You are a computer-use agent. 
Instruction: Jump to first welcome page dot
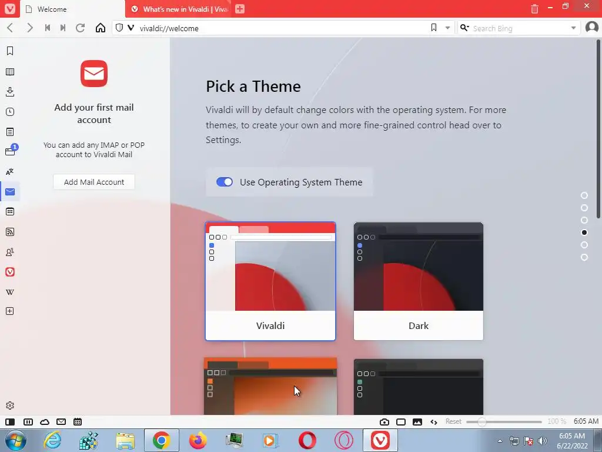584,195
